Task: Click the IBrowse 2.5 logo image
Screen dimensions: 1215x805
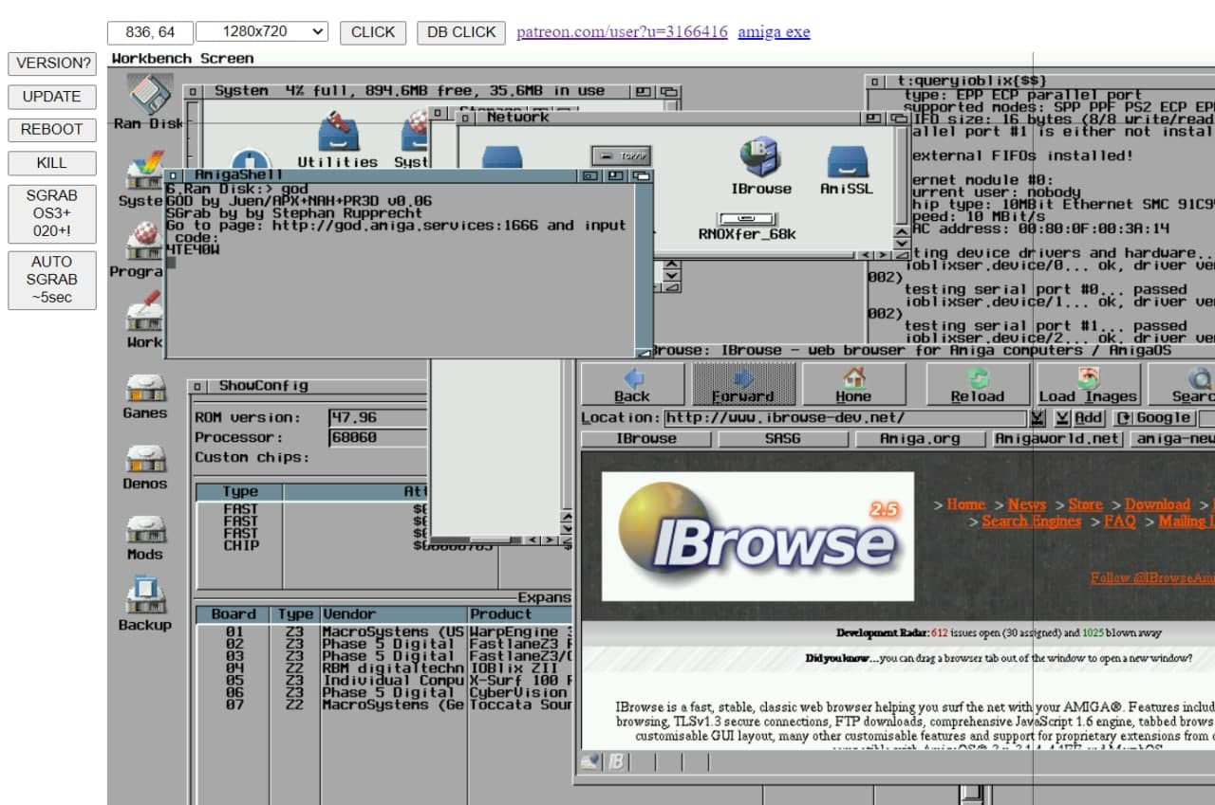Action: click(758, 537)
